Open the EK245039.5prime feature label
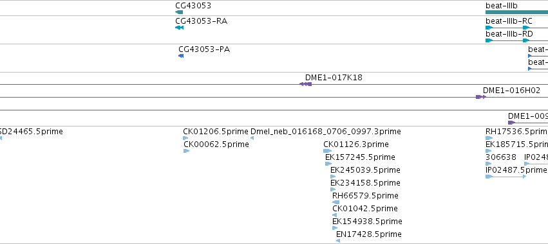The width and height of the screenshot is (548, 244). coord(365,170)
